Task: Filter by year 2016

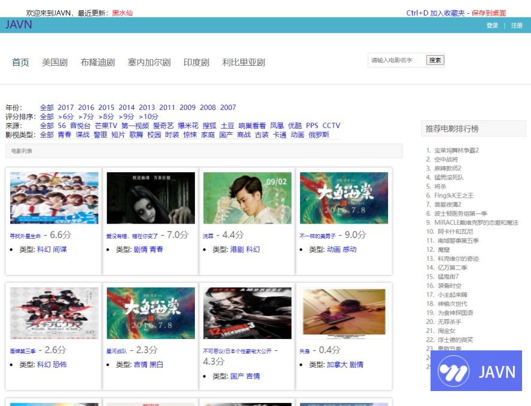Action: point(86,108)
